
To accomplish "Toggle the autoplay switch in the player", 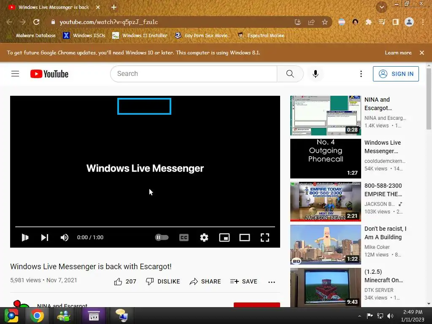I will pos(162,237).
